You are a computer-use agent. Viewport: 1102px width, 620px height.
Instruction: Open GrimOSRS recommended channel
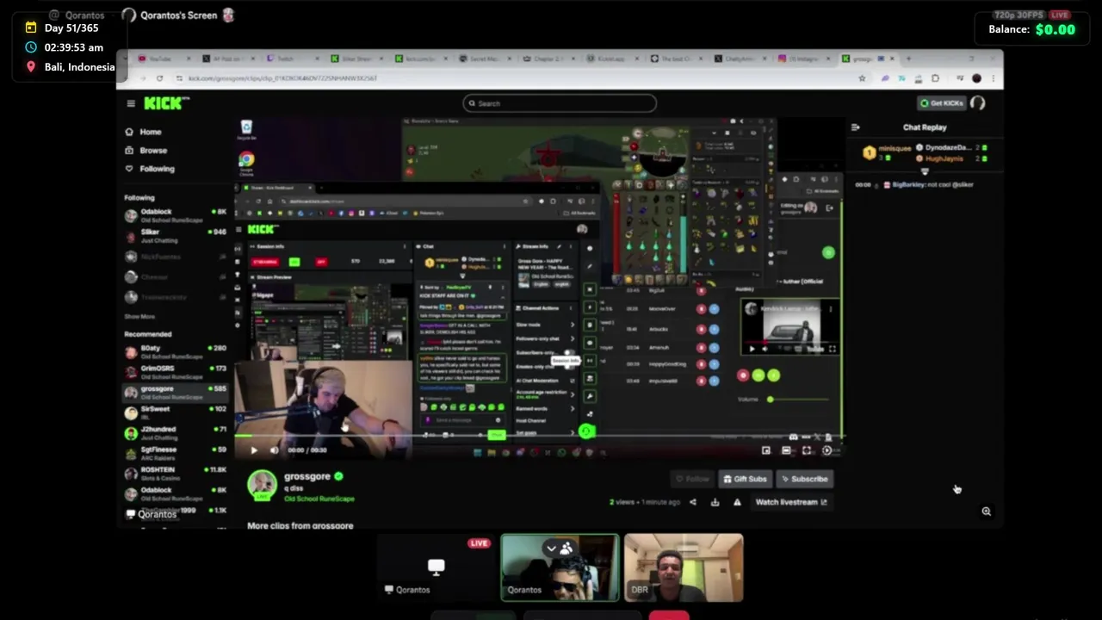point(176,372)
